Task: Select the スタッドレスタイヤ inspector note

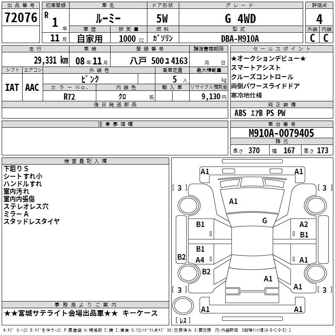Action: point(31,222)
